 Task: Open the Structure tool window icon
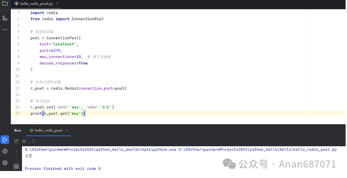click(5, 18)
